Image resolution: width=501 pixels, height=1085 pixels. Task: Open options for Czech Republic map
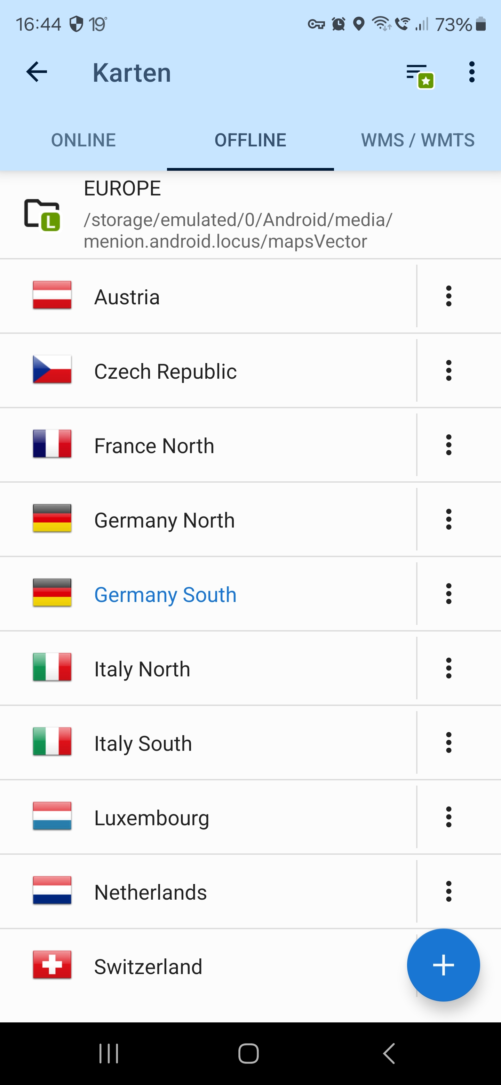(449, 371)
